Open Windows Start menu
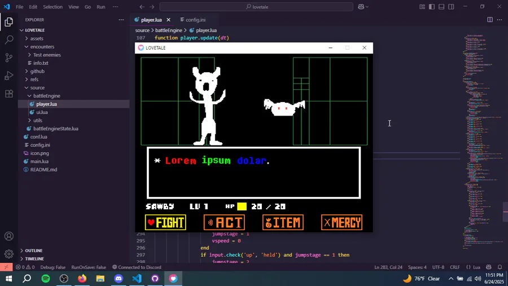 tap(8, 279)
